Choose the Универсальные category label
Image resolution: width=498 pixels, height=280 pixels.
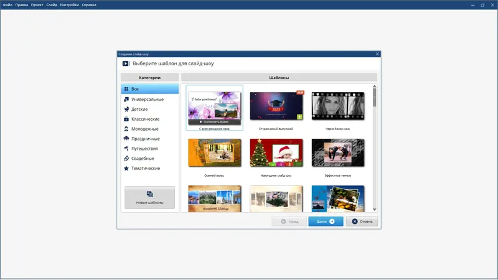pyautogui.click(x=148, y=100)
